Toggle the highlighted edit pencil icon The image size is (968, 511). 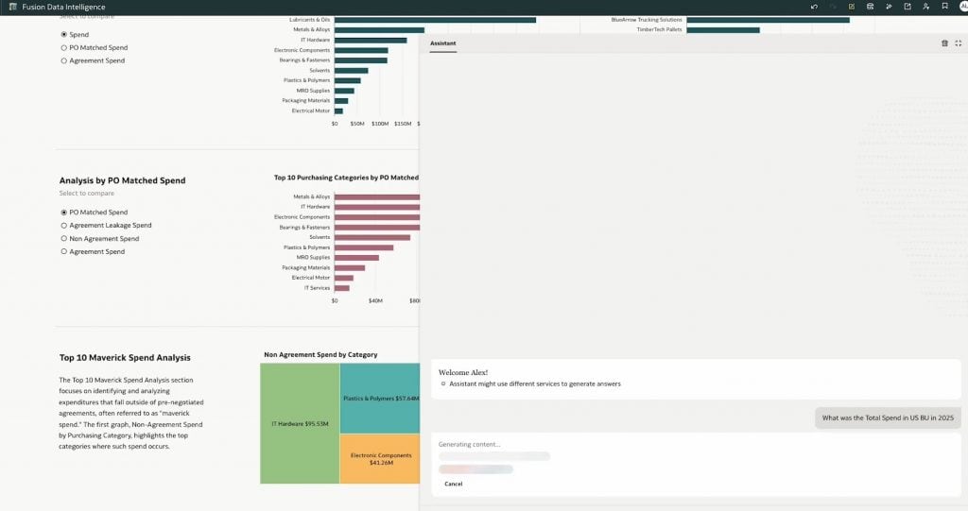point(852,7)
